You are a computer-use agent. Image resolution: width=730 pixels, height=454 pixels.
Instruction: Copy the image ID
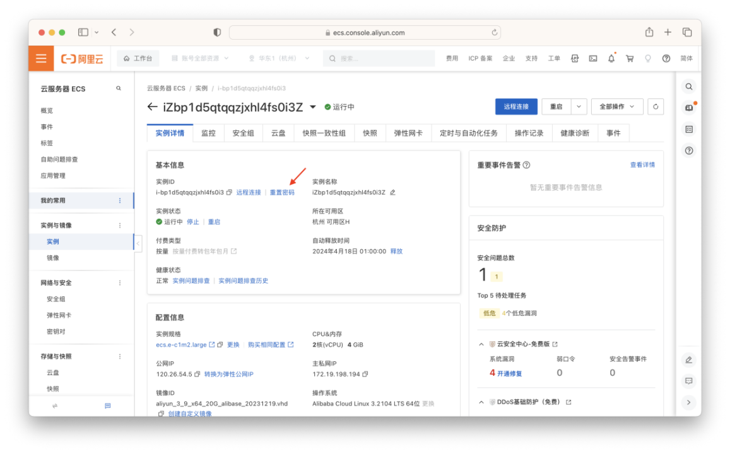(x=161, y=414)
